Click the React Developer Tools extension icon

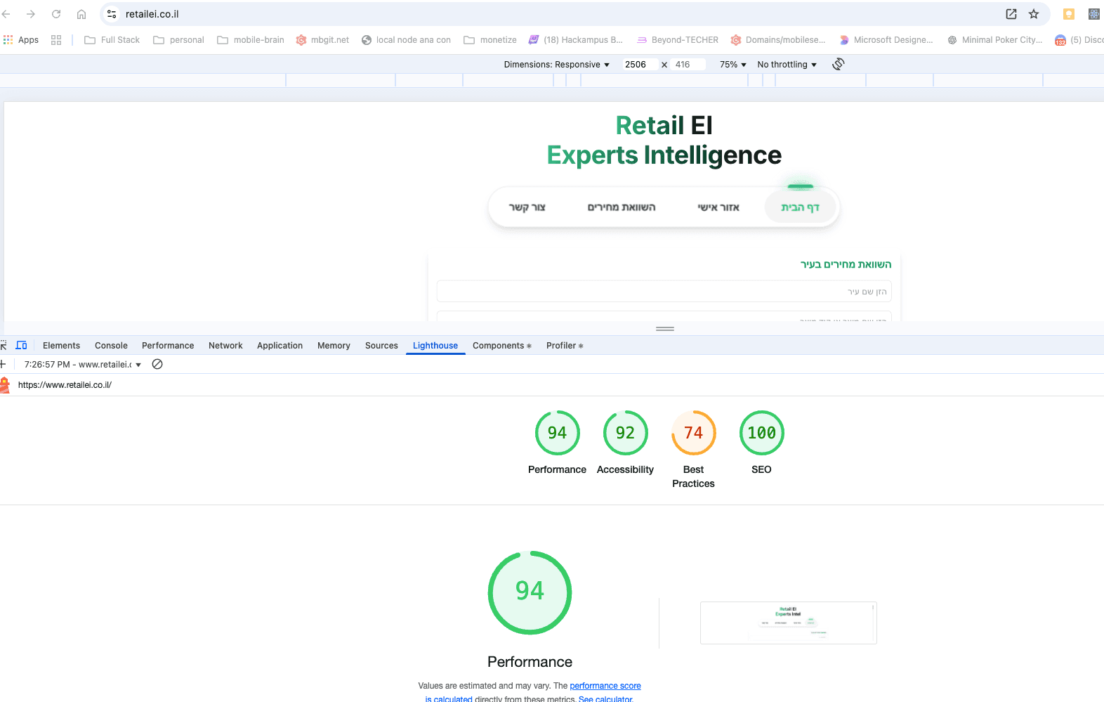[1093, 14]
